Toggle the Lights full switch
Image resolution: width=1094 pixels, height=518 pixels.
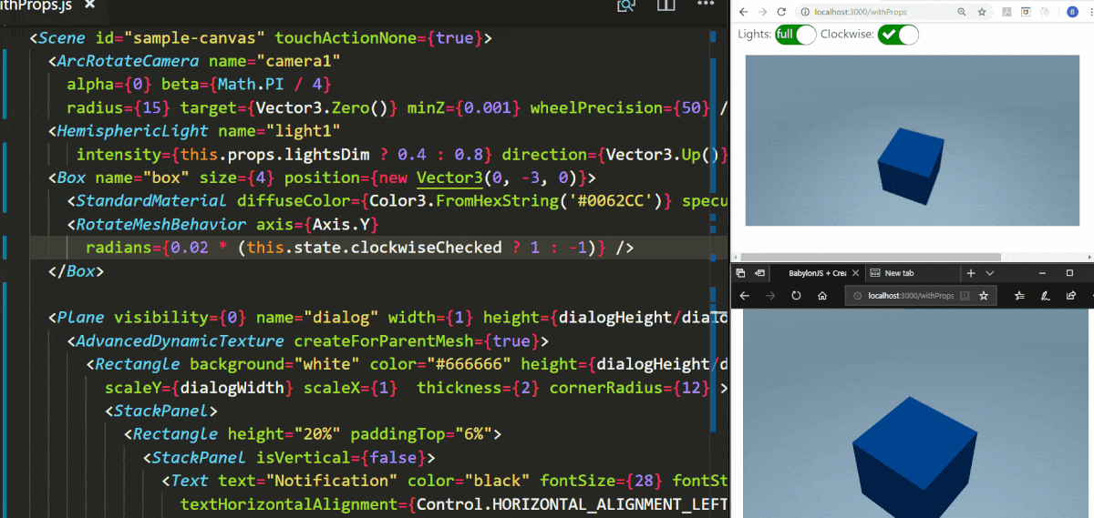tap(795, 35)
